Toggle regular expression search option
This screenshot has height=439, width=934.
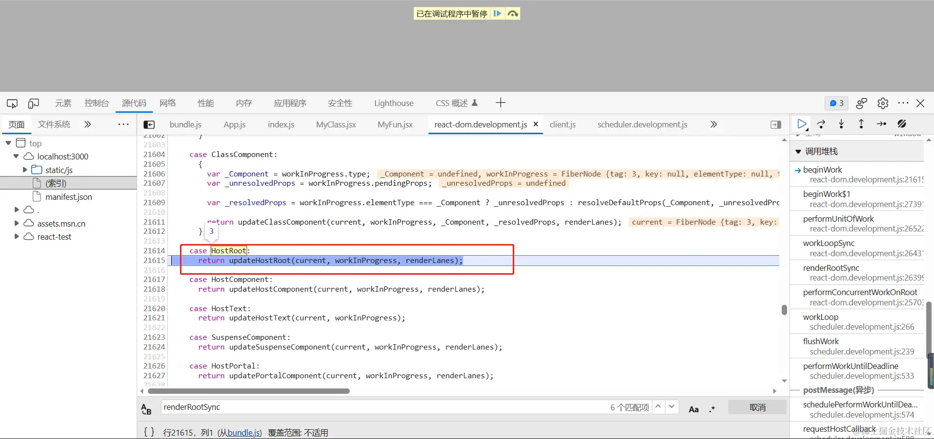tap(712, 409)
